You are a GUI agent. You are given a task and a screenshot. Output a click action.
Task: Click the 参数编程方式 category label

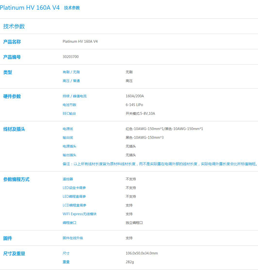pyautogui.click(x=16, y=179)
